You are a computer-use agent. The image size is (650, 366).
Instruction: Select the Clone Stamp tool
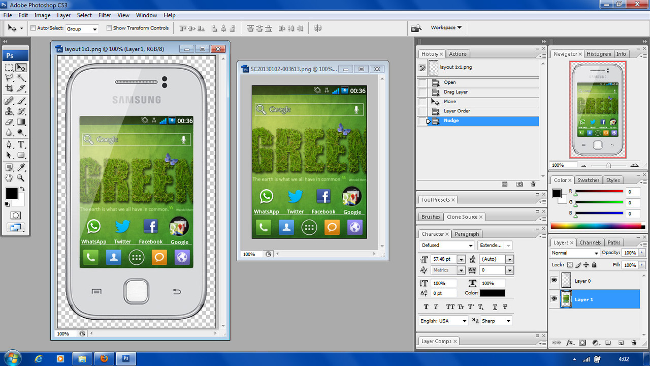click(x=9, y=111)
